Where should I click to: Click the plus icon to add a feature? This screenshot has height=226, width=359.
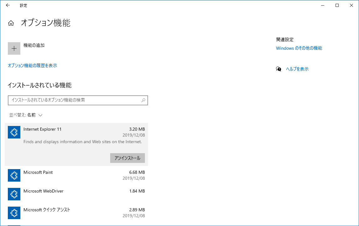pos(14,48)
